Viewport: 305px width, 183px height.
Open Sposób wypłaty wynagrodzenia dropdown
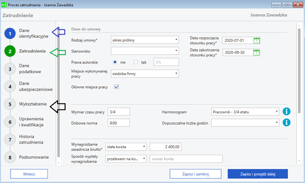point(126,159)
